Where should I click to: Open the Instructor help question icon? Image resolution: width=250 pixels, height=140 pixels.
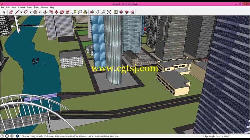click(x=17, y=136)
